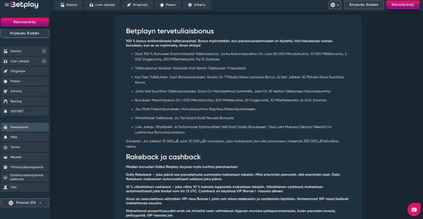Click the rocket icon in the top Originals tab
Image resolution: width=423 pixels, height=219 pixels.
[x=129, y=5]
